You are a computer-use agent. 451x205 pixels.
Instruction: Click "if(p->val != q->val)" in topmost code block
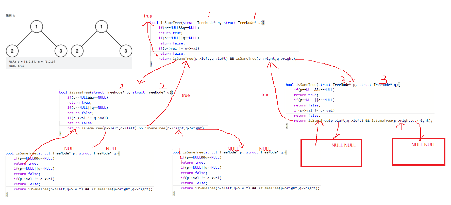coord(179,49)
